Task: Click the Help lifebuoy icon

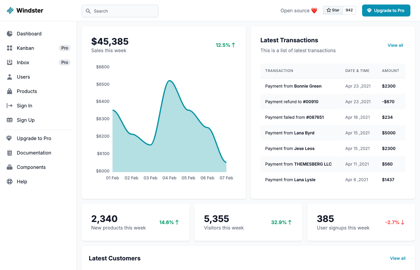Action: [x=10, y=181]
